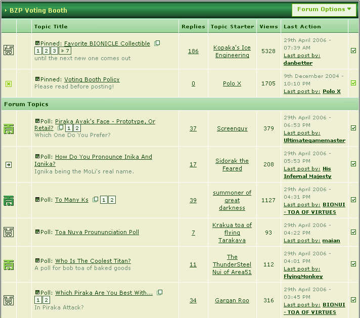Click the closed-topic icon beside Voting Booth Policy

click(x=9, y=84)
